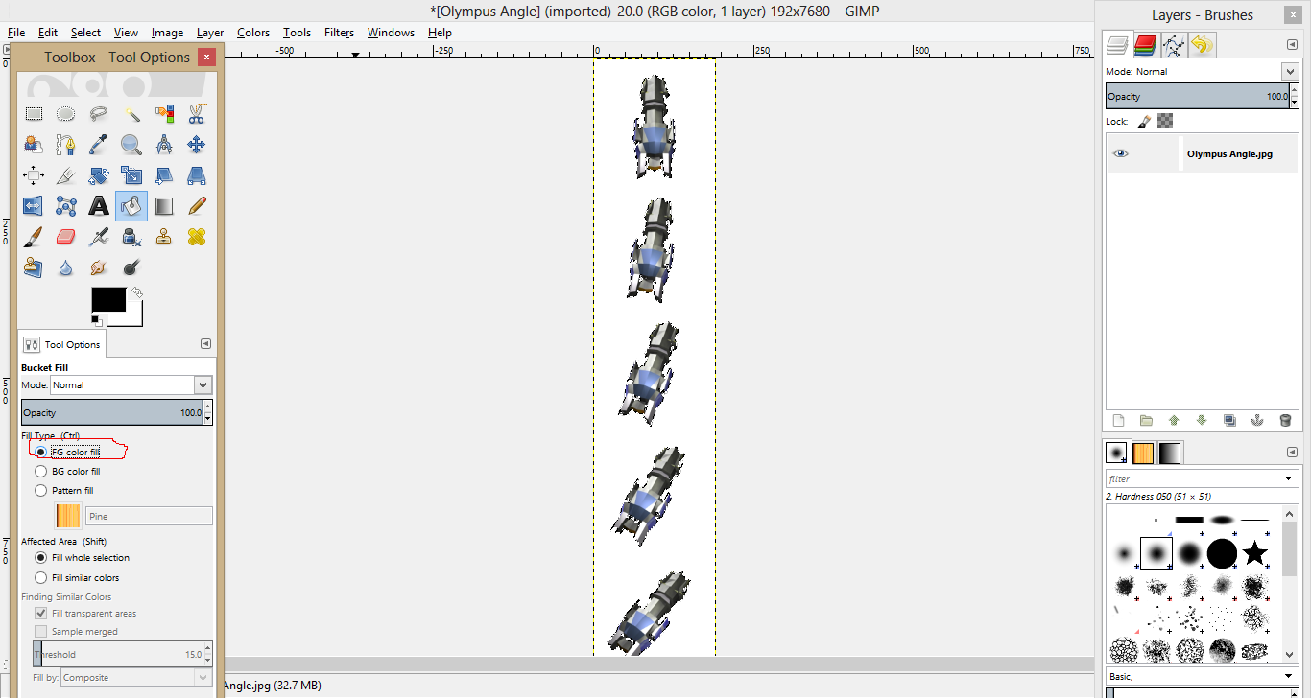
Task: Pick the Scale tool
Action: pyautogui.click(x=131, y=175)
